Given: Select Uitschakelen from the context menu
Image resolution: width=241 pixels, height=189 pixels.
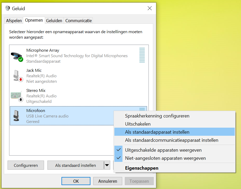Looking at the screenshot, I should point(138,124).
